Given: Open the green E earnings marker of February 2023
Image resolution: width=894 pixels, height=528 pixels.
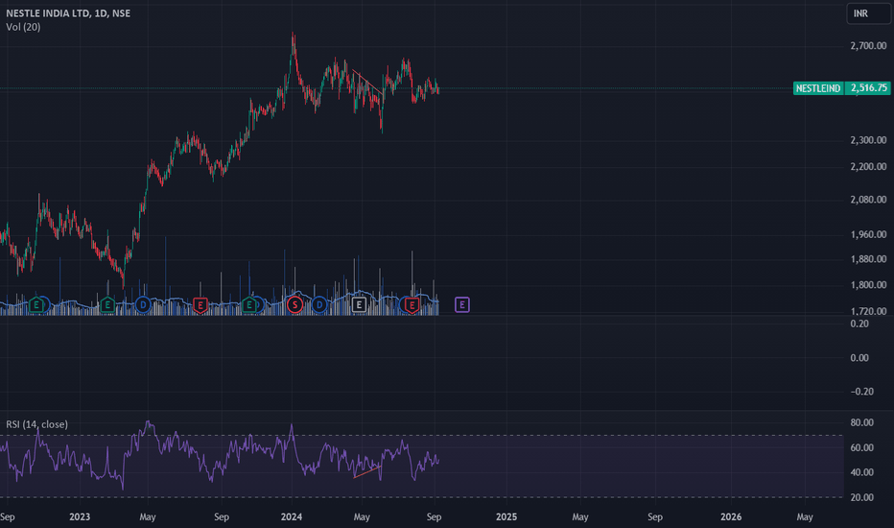Looking at the screenshot, I should pos(107,305).
